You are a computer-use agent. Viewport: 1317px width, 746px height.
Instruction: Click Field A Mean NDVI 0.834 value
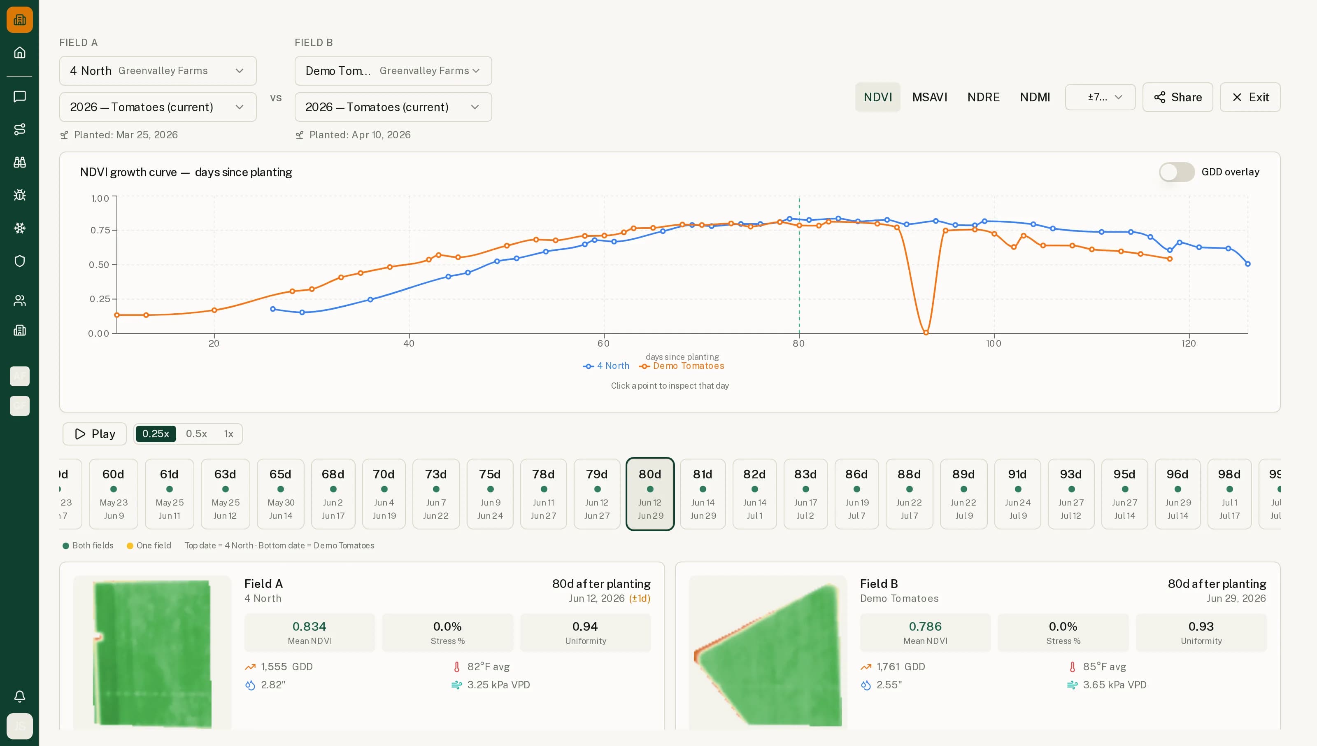(x=309, y=626)
